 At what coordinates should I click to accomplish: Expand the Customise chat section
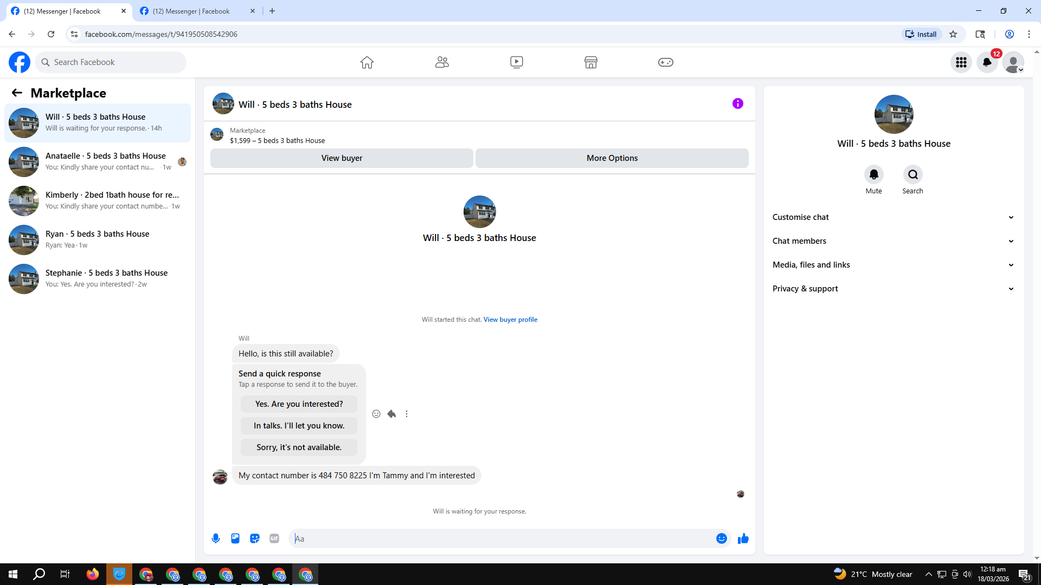click(894, 217)
